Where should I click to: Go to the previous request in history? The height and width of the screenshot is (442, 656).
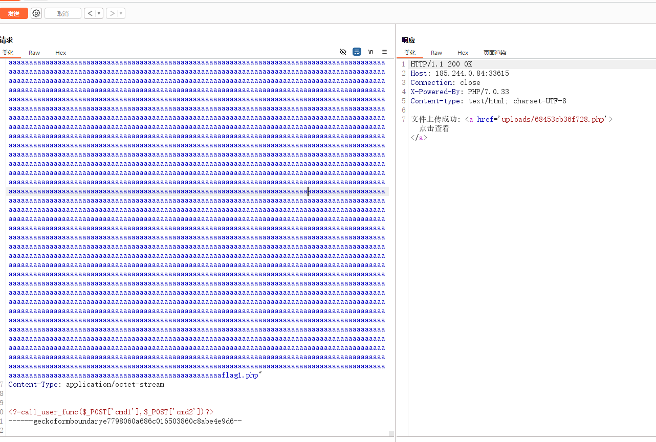pos(90,14)
